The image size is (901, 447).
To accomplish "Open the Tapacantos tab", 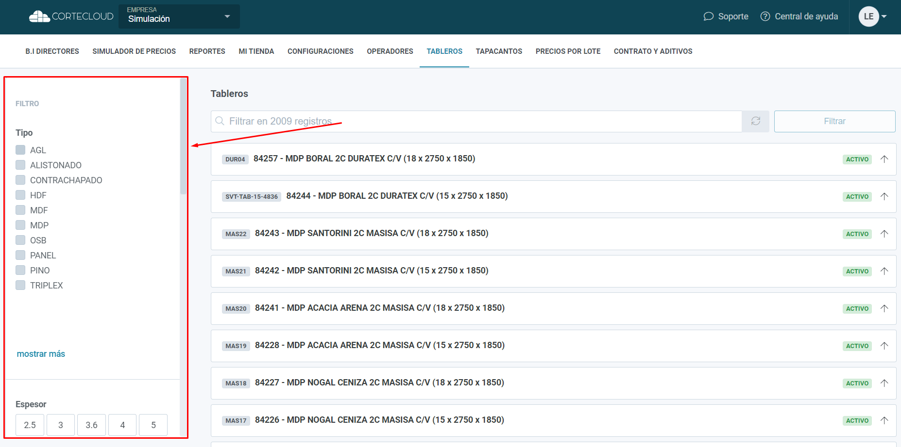I will [499, 51].
